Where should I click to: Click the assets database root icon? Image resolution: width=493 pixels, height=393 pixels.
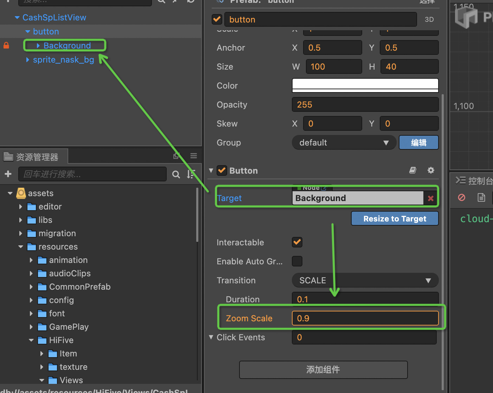pos(21,193)
